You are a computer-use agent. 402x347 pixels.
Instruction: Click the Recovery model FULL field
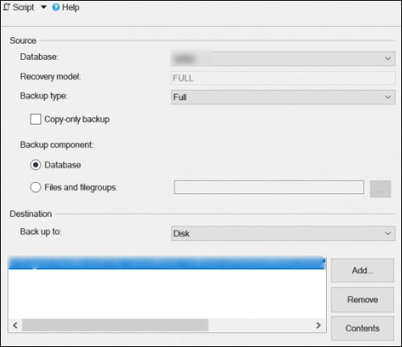(283, 78)
